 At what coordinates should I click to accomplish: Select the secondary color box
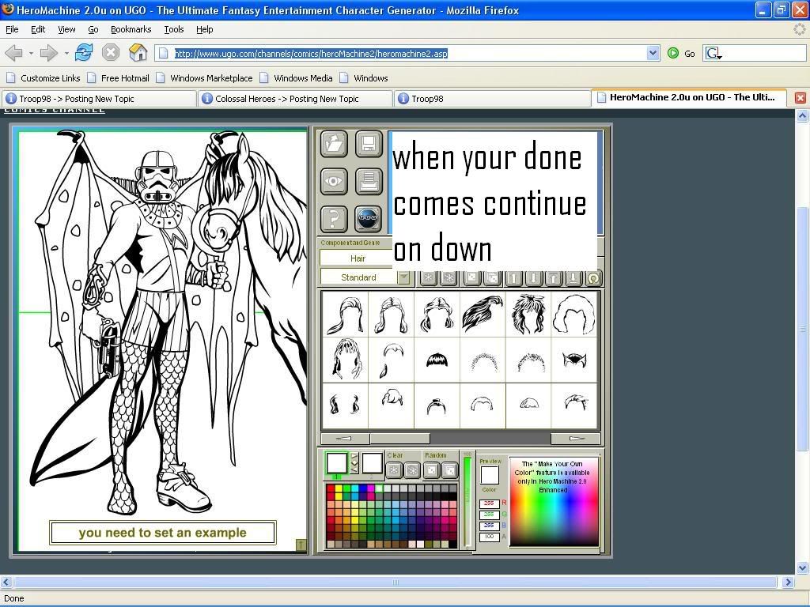click(x=372, y=463)
